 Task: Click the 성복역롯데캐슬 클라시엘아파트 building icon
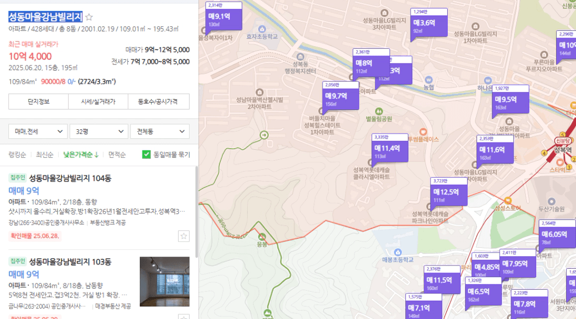pyautogui.click(x=371, y=163)
